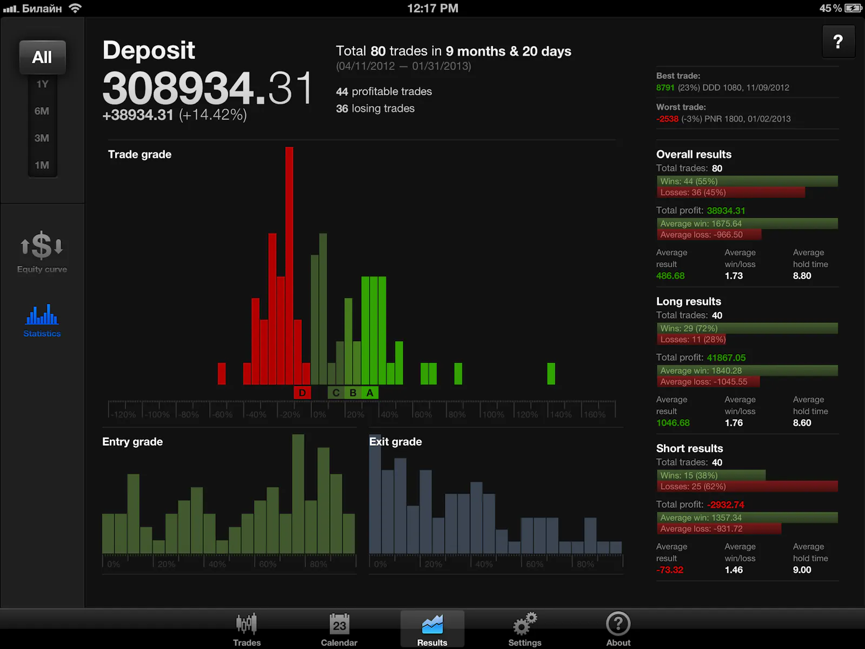Switch period filter to 3M
The height and width of the screenshot is (649, 865).
pos(42,138)
